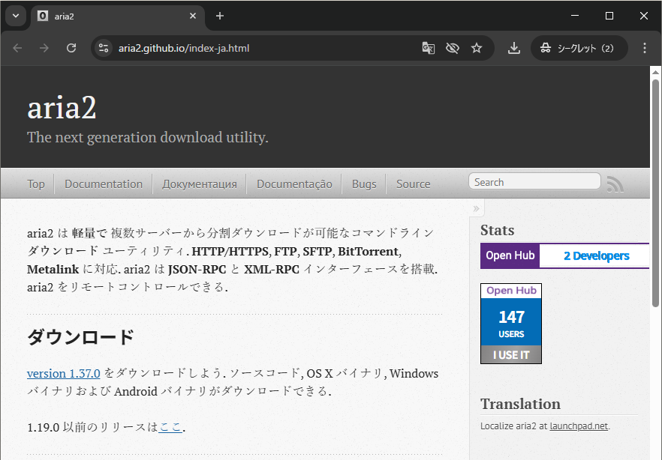Open the Bugs navigation item
The image size is (662, 460).
point(364,184)
